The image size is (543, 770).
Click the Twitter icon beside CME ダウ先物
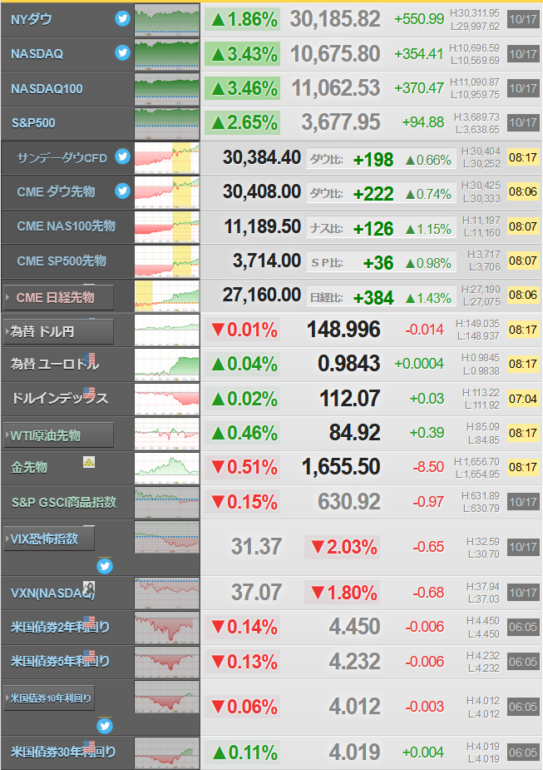pyautogui.click(x=122, y=191)
